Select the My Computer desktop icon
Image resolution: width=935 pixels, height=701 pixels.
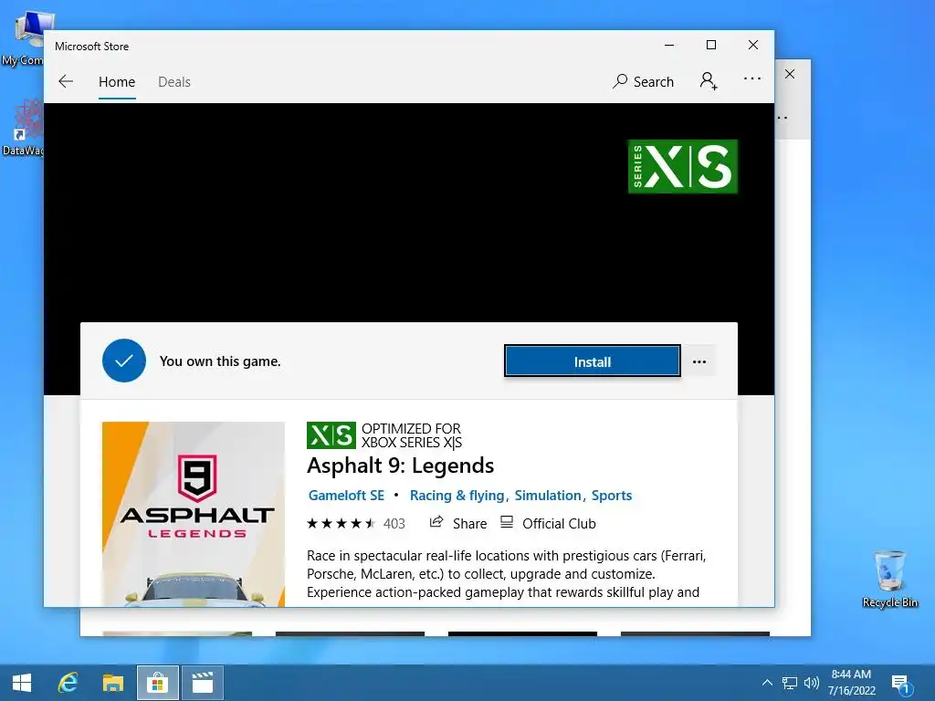(x=24, y=37)
